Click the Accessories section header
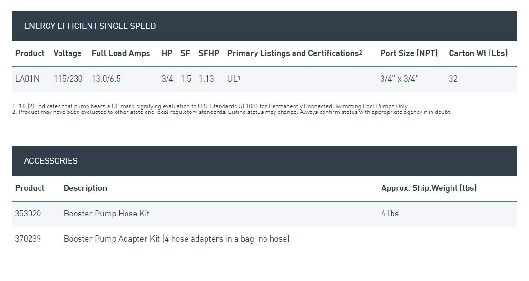The height and width of the screenshot is (281, 529). click(x=50, y=161)
